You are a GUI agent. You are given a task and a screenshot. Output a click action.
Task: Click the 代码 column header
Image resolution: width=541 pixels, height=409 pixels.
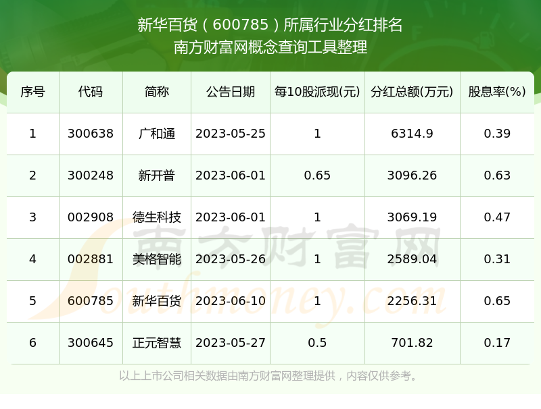tap(91, 92)
